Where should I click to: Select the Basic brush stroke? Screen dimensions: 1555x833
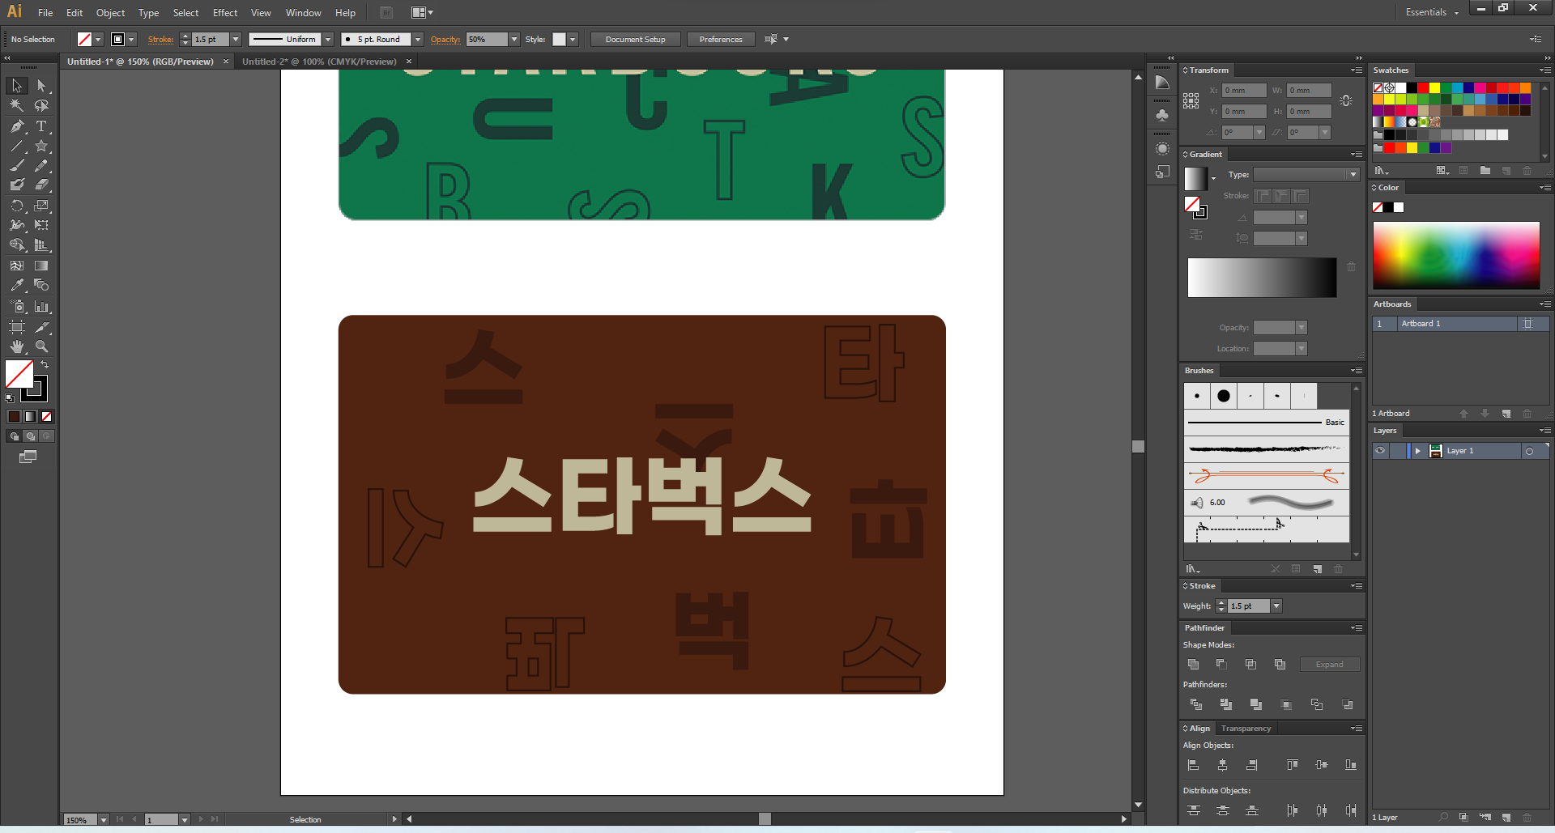[x=1267, y=423]
